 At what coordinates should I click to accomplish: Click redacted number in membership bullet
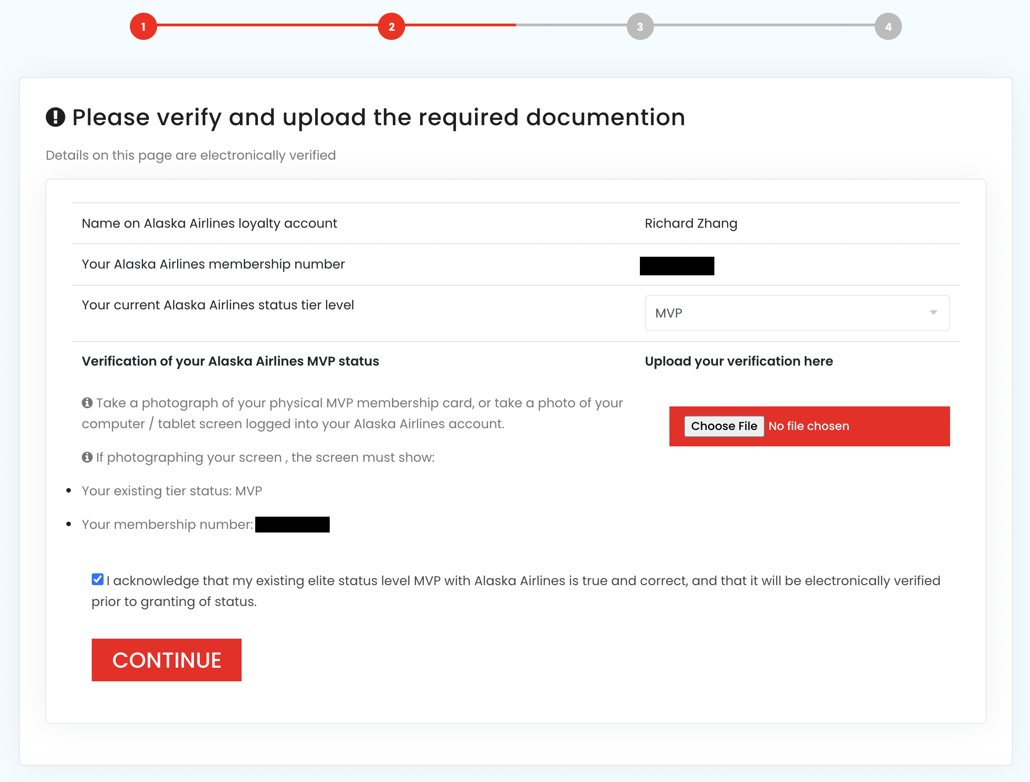click(x=292, y=525)
